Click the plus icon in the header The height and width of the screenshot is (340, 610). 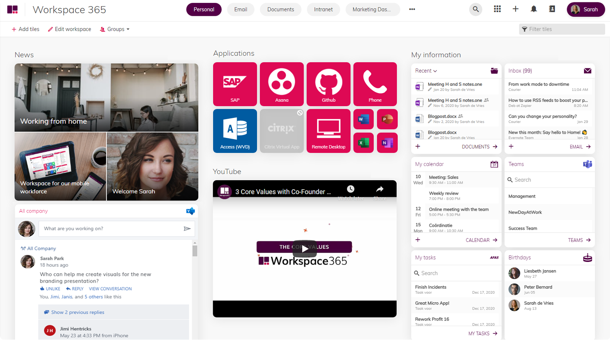pos(515,9)
